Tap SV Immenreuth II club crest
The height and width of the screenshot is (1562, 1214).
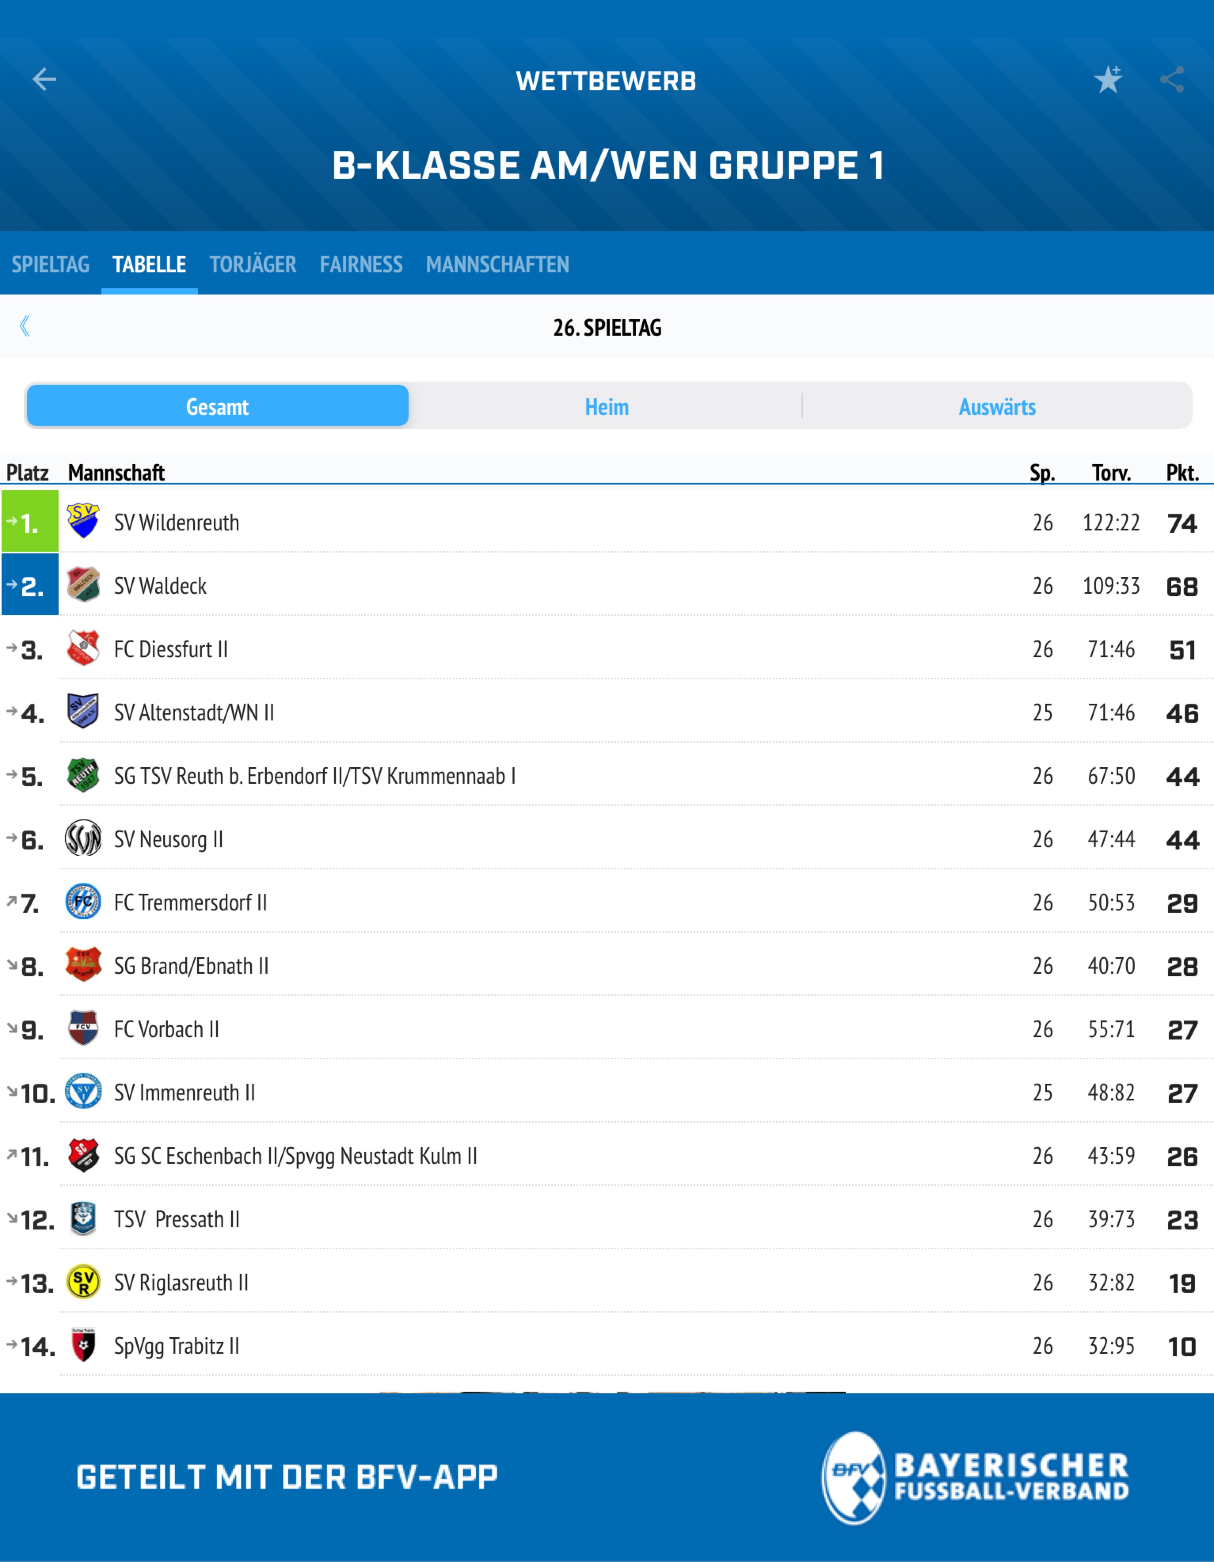(x=83, y=1091)
